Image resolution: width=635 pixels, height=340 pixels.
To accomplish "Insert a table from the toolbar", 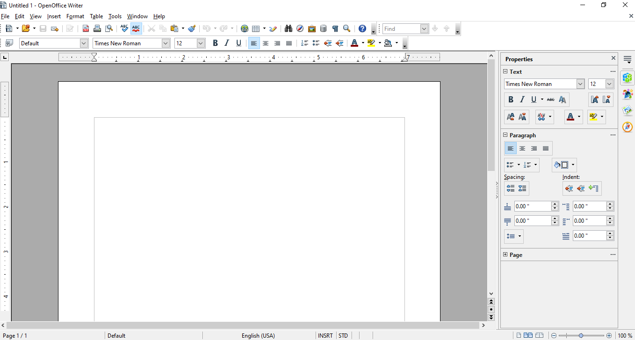I will coord(256,28).
